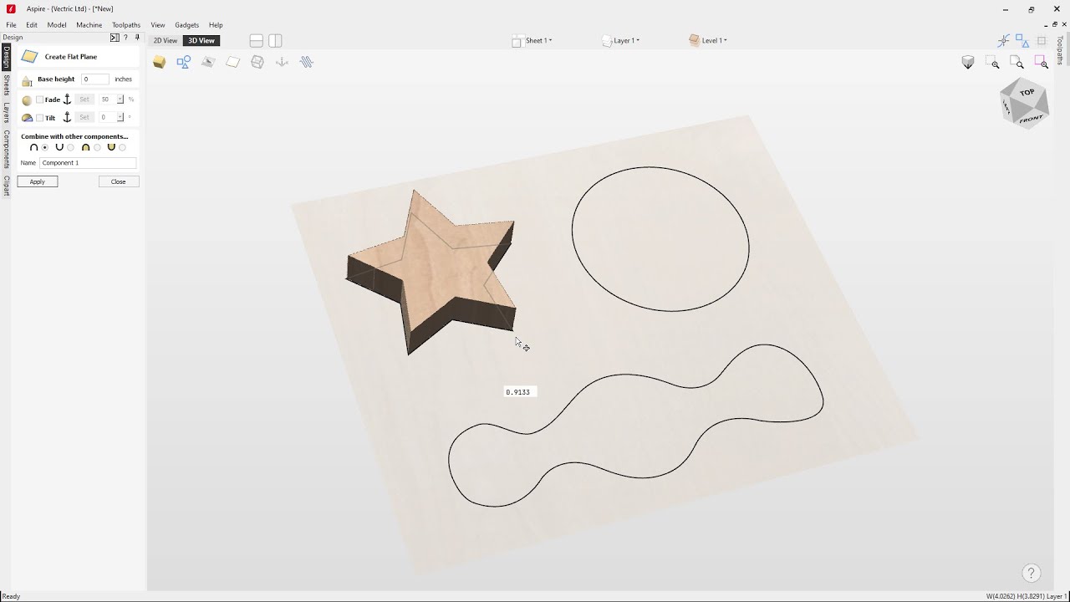The height and width of the screenshot is (602, 1070).
Task: Click the zoom to page icon
Action: 1016,62
